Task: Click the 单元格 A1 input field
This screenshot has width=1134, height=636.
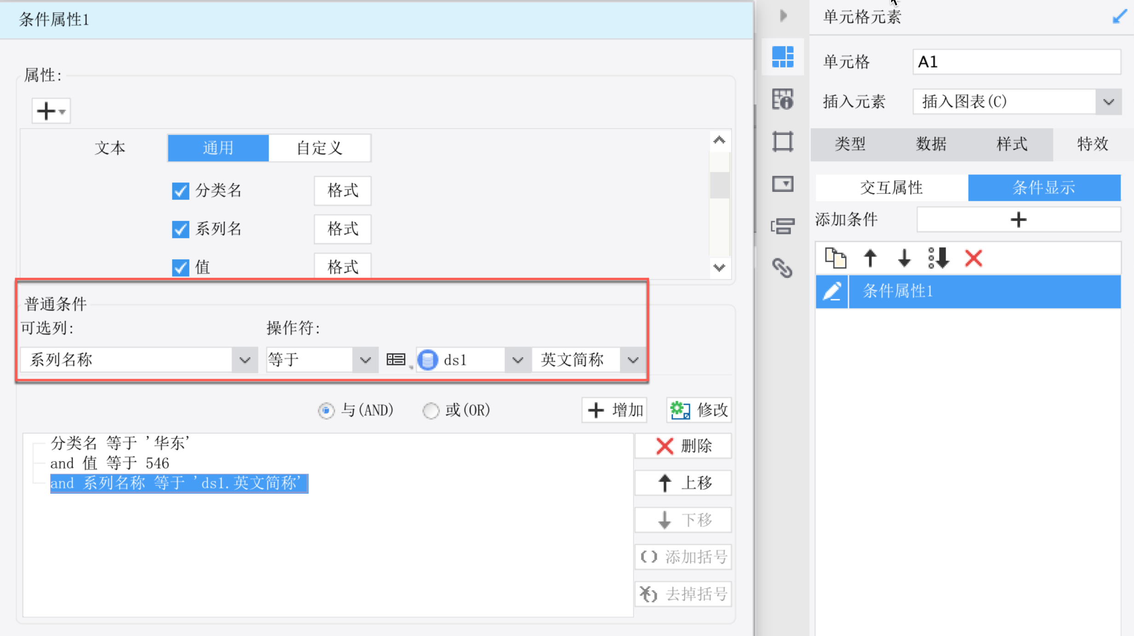Action: pyautogui.click(x=1016, y=62)
